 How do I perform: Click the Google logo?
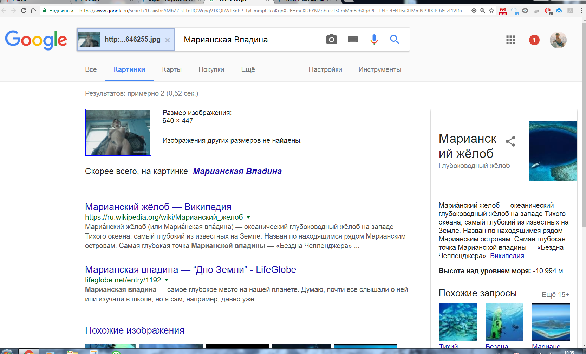36,40
